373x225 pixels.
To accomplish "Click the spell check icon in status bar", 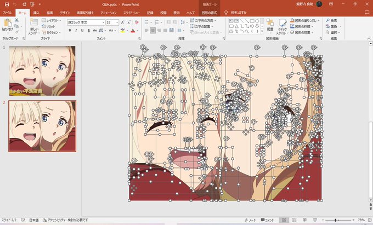I will pos(23,220).
